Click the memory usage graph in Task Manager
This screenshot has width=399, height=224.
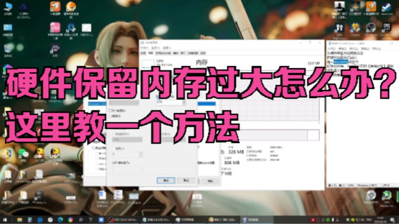click(270, 109)
